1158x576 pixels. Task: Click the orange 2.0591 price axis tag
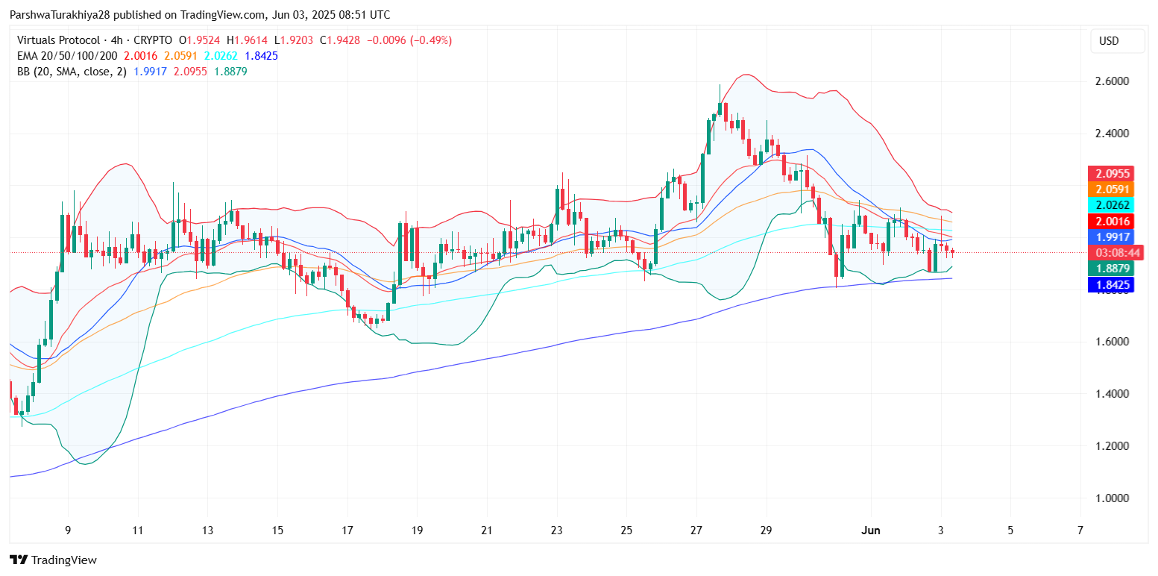tap(1111, 190)
